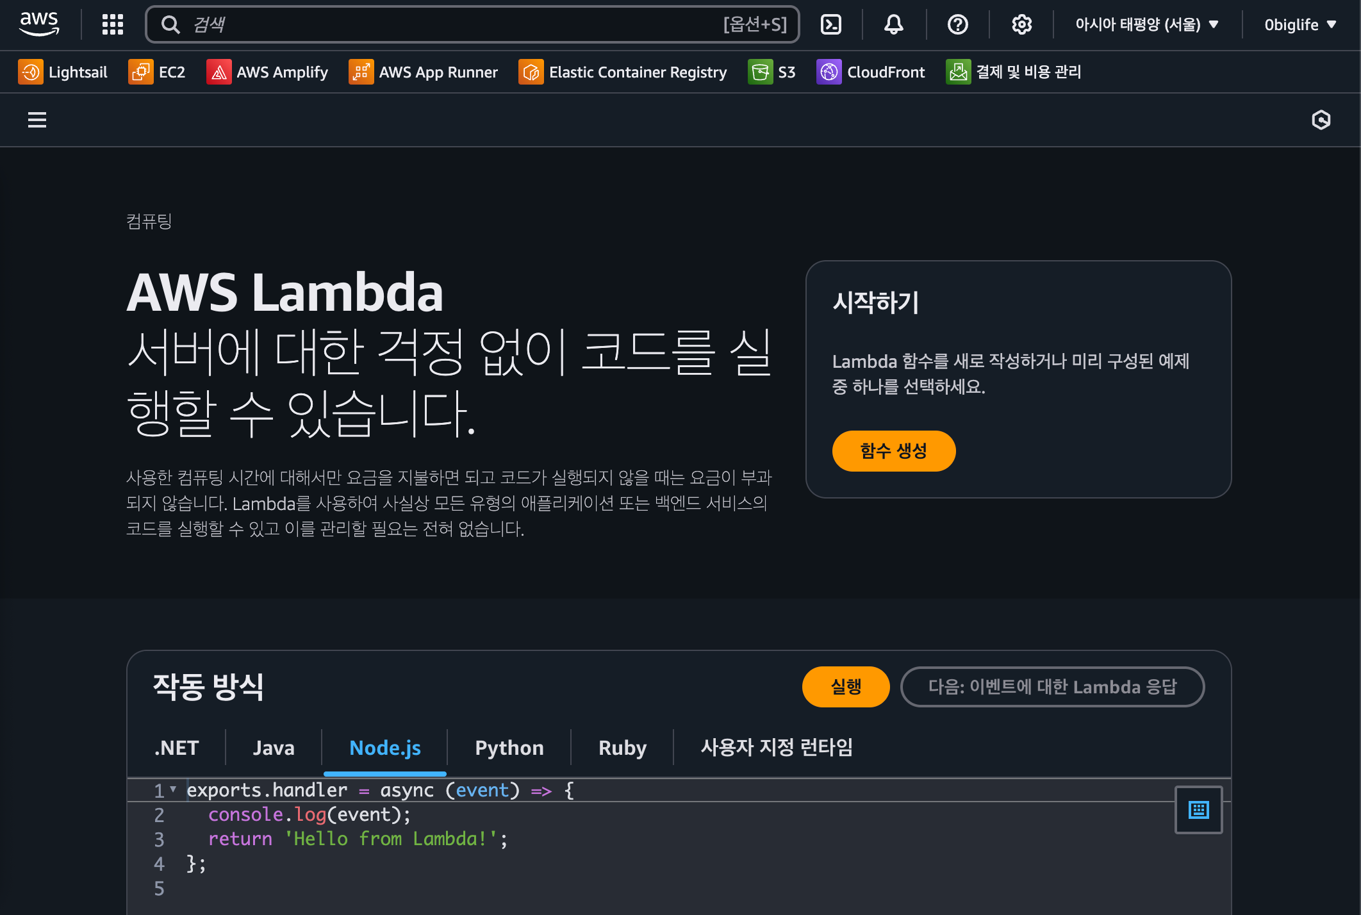
Task: Switch to the Ruby tab
Action: pos(622,748)
